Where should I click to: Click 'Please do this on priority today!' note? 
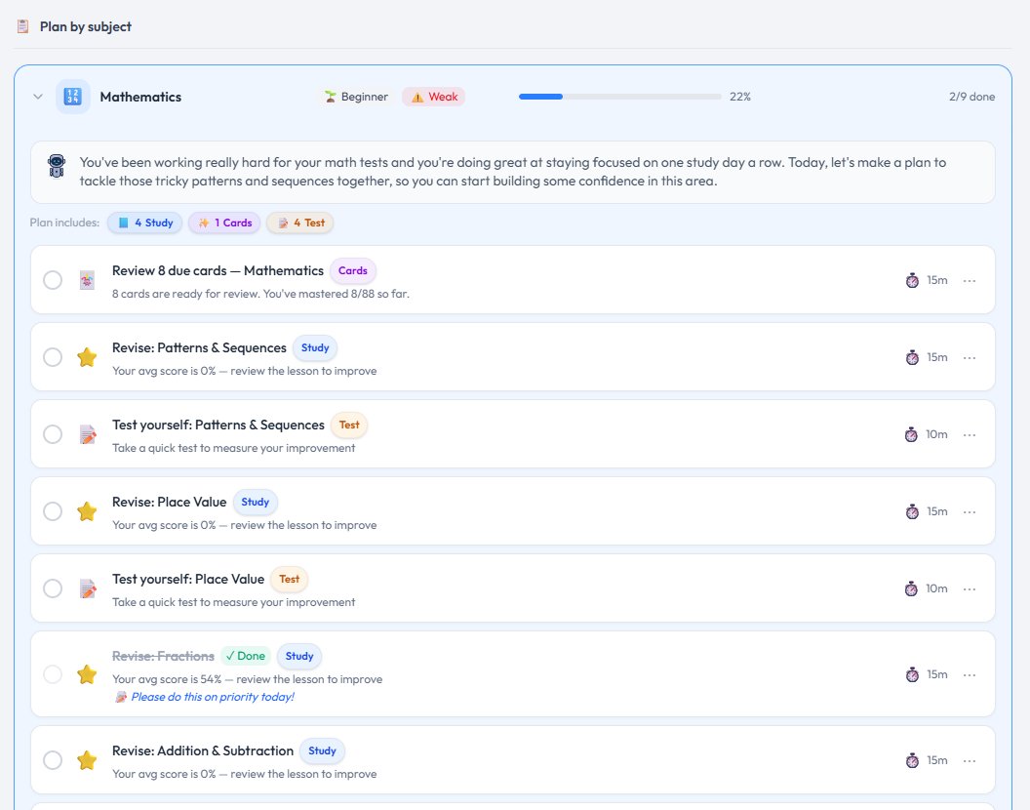point(213,697)
